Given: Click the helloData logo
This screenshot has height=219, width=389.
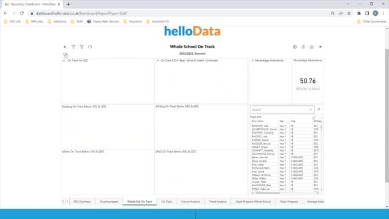Looking at the screenshot, I should click(x=192, y=31).
